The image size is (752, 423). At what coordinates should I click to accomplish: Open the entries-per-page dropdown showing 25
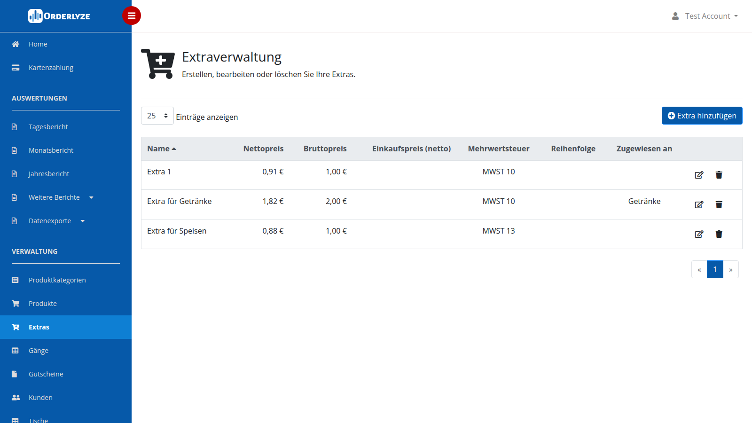pyautogui.click(x=157, y=116)
